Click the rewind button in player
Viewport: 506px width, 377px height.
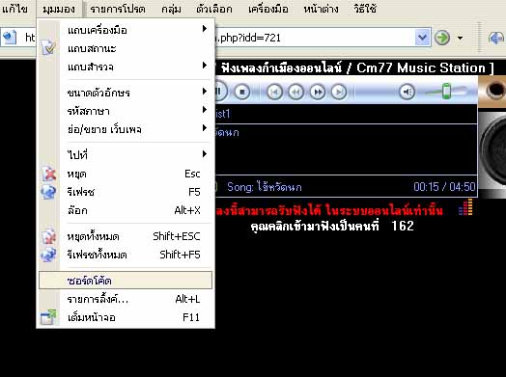295,93
